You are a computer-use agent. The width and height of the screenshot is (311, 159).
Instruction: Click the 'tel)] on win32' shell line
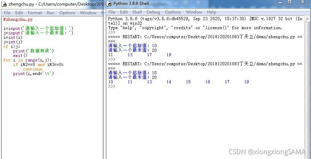click(125, 23)
